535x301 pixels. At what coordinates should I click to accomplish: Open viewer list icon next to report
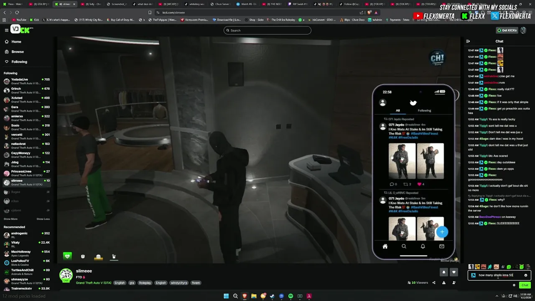[454, 283]
